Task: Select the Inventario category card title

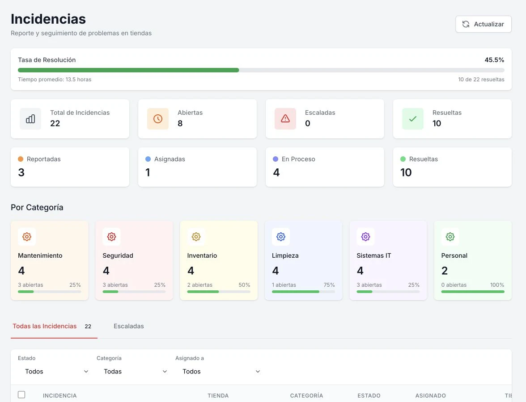Action: point(202,255)
